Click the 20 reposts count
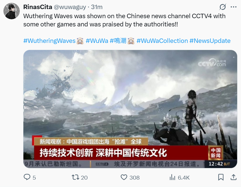Viewport: 241px width, 187px height. tap(84, 178)
